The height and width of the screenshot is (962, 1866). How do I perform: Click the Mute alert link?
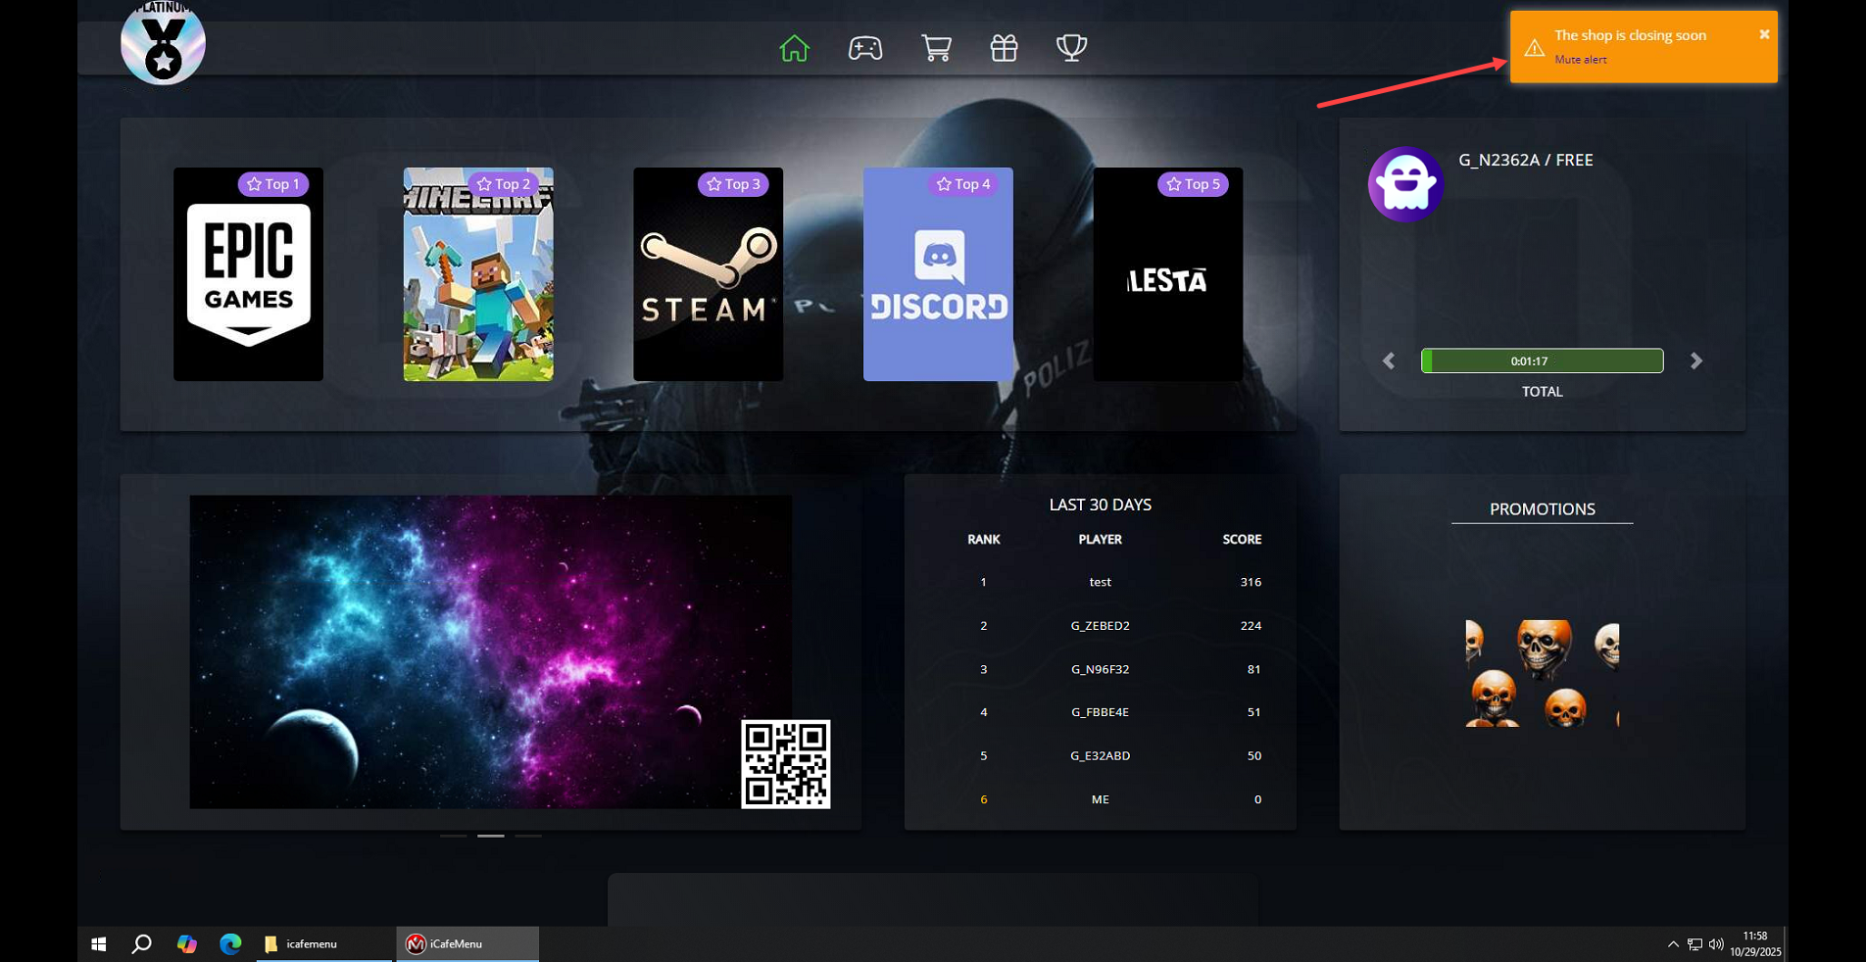tap(1580, 60)
